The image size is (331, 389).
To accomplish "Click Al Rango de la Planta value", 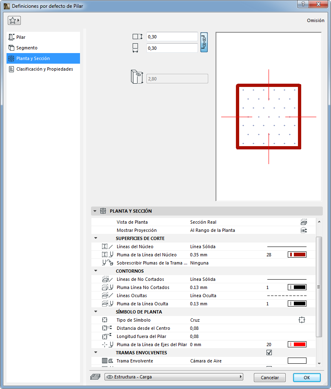I will pyautogui.click(x=212, y=230).
